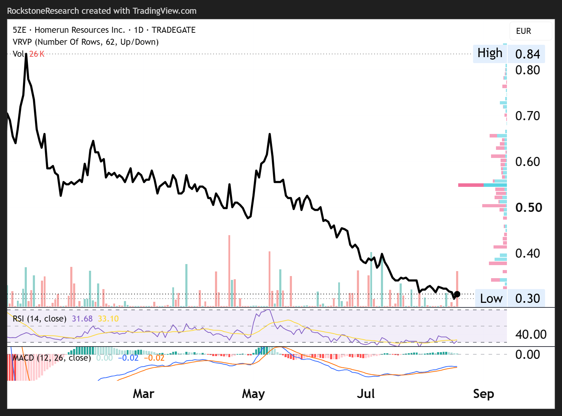Select the High 0.84 price label
The height and width of the screenshot is (416, 562).
[x=509, y=54]
